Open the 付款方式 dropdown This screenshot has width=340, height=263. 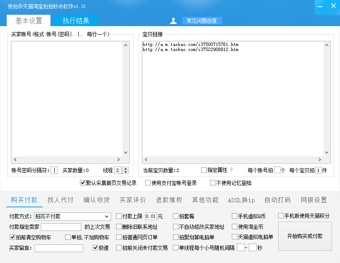tap(107, 216)
